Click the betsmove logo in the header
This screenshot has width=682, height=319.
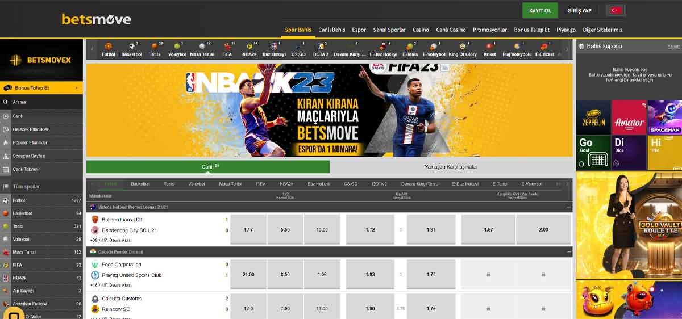96,19
